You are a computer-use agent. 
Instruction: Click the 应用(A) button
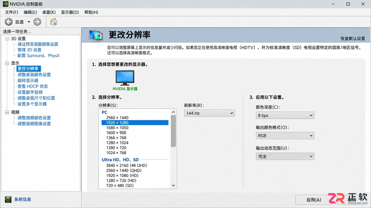pyautogui.click(x=314, y=200)
